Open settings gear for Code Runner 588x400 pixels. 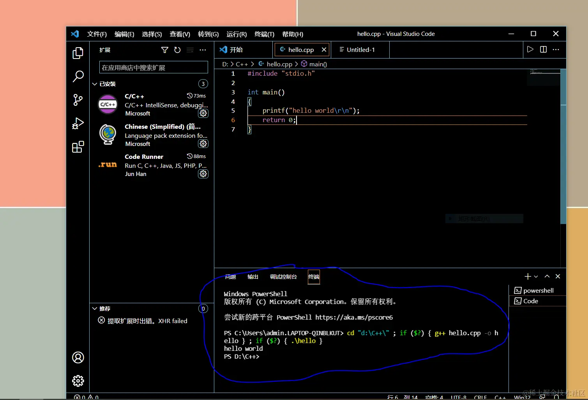203,174
